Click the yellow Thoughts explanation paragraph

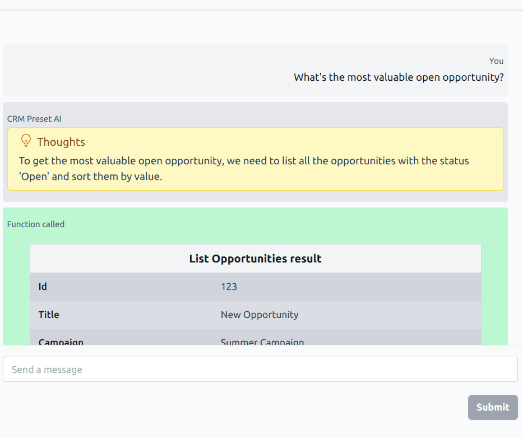click(x=244, y=168)
